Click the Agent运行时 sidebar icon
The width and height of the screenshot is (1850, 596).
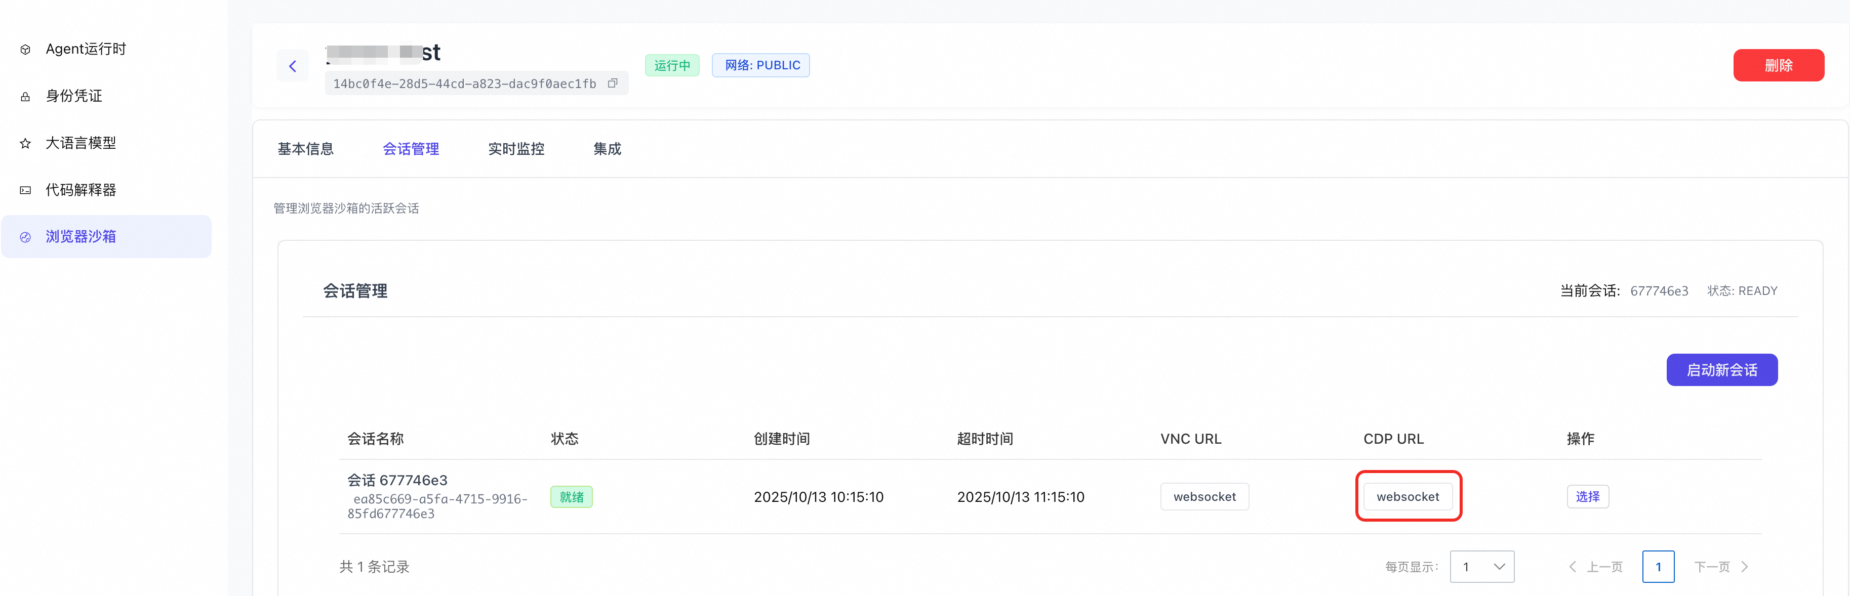(x=25, y=50)
